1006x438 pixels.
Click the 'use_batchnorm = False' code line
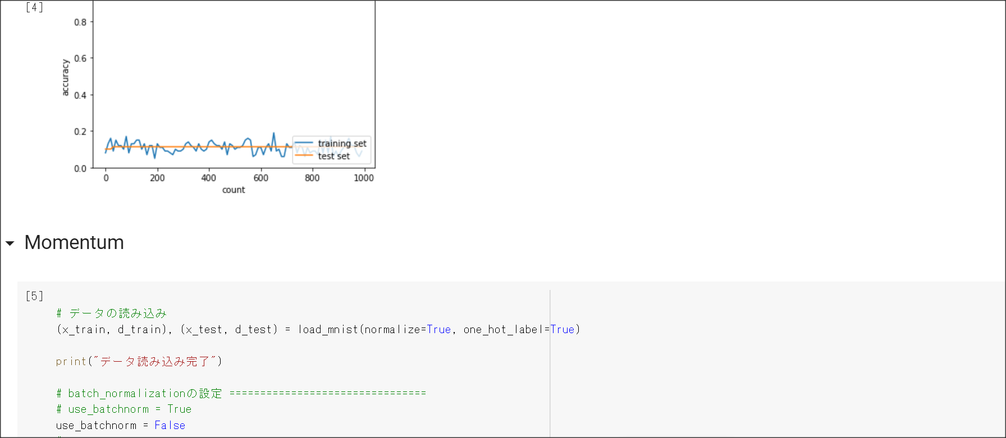(x=121, y=425)
